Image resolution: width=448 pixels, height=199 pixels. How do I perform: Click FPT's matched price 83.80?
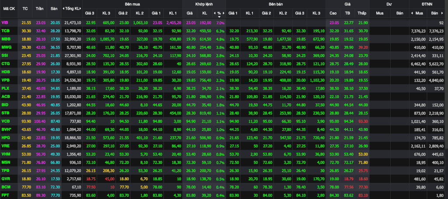pyautogui.click(x=190, y=196)
